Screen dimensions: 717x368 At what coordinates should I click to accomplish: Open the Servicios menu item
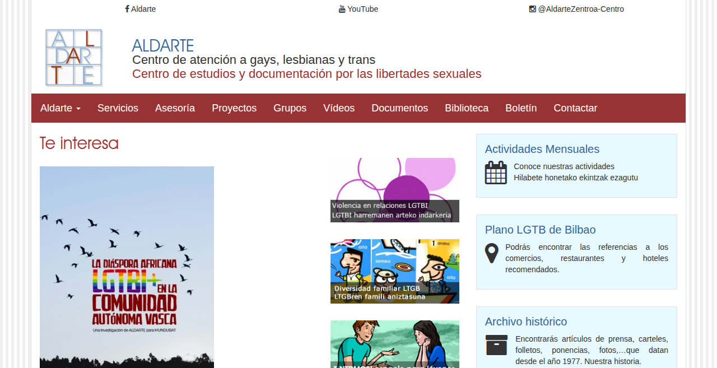tap(118, 108)
